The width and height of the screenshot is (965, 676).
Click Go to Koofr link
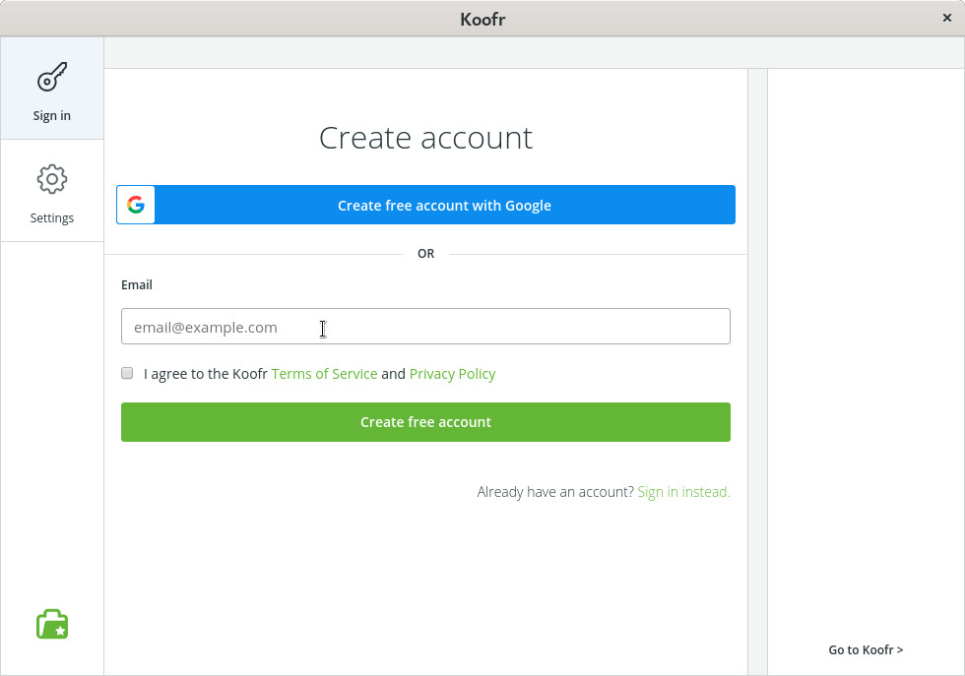tap(866, 650)
